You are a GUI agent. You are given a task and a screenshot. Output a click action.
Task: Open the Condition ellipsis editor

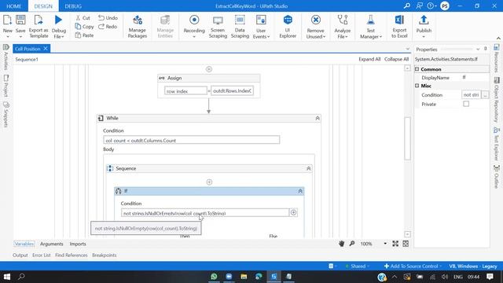pyautogui.click(x=486, y=95)
